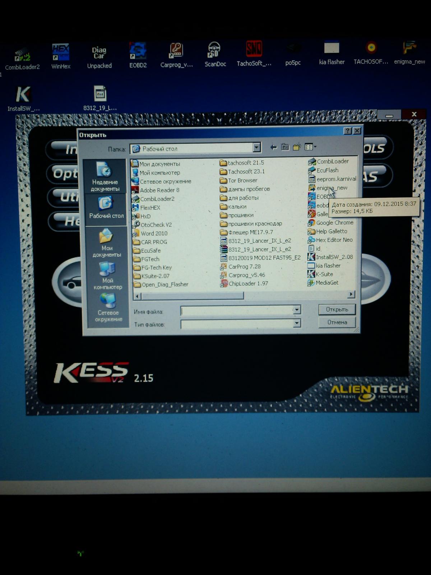Select the ScanDoc desktop icon
The image size is (431, 575).
point(215,55)
